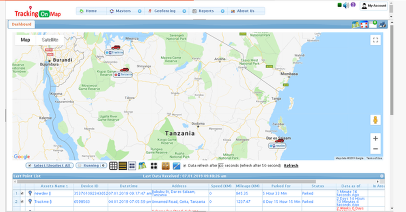The image size is (406, 212).
Task: Print the dashboard with printer icon
Action: (x=382, y=24)
